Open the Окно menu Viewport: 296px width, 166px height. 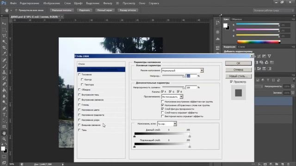(x=142, y=3)
